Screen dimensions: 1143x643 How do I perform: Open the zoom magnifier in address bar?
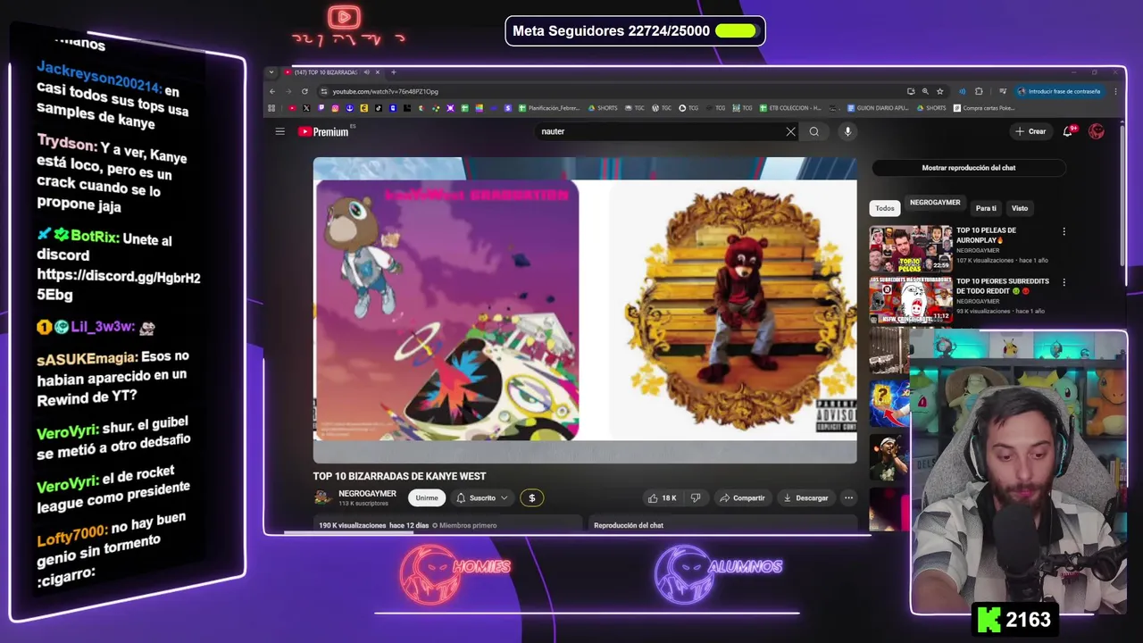click(925, 91)
